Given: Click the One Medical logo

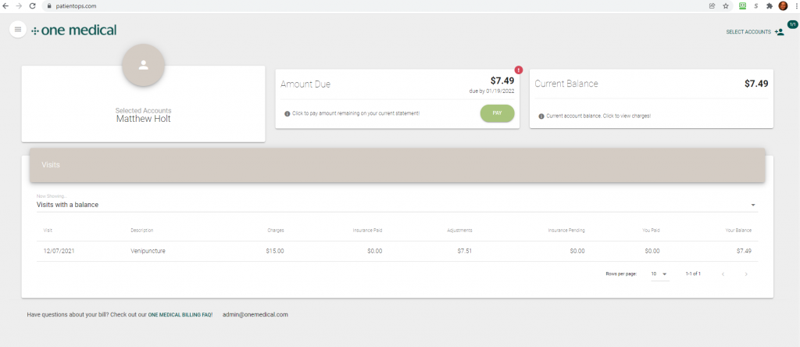Looking at the screenshot, I should click(x=74, y=30).
